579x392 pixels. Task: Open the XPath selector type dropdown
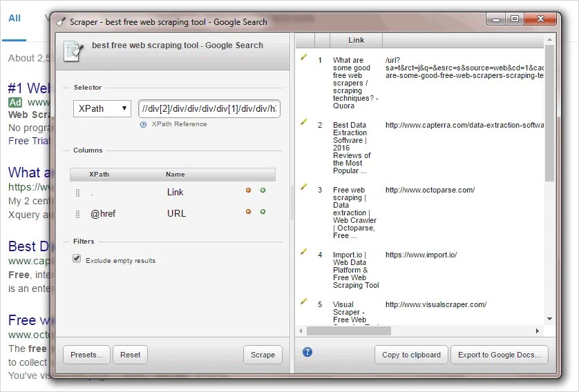click(102, 109)
